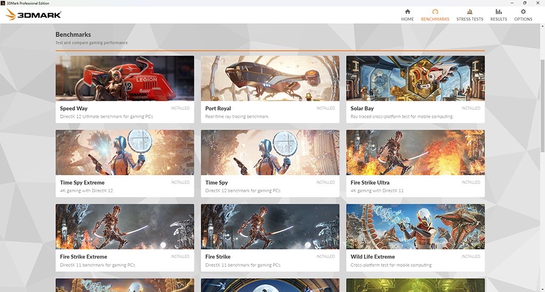The image size is (545, 292).
Task: Click the 3DMark logo in the header
Action: 33,15
